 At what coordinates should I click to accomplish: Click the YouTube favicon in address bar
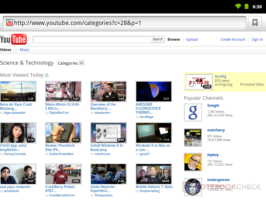(x=10, y=23)
